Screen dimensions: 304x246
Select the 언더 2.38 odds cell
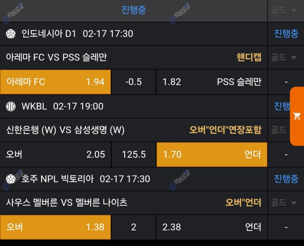212,227
